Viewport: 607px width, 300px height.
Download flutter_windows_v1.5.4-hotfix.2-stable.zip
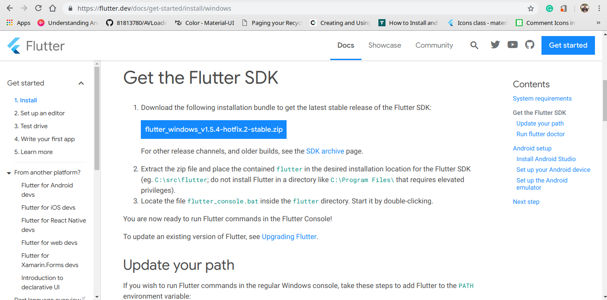click(x=213, y=130)
